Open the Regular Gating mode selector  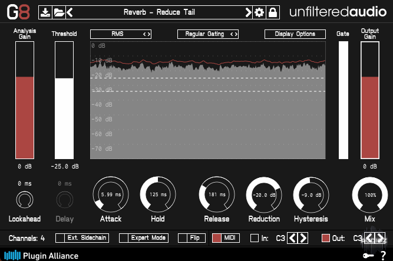(208, 34)
